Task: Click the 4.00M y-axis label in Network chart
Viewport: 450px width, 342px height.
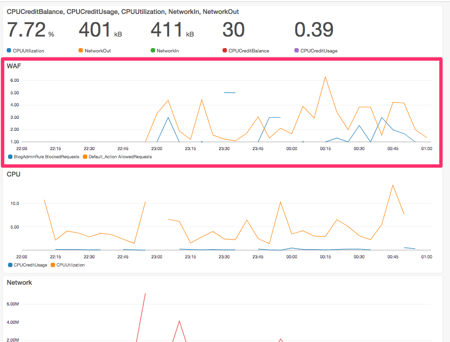Action: 13,322
